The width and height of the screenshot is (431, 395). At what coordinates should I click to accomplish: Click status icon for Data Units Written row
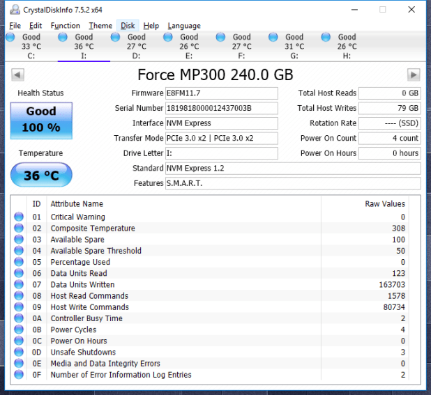point(19,284)
